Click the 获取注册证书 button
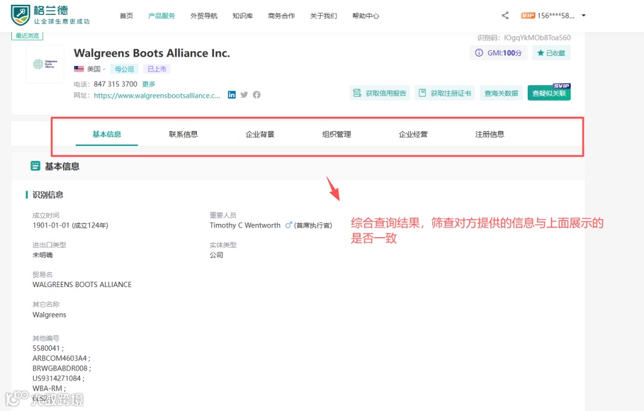This screenshot has height=411, width=644. (x=445, y=93)
